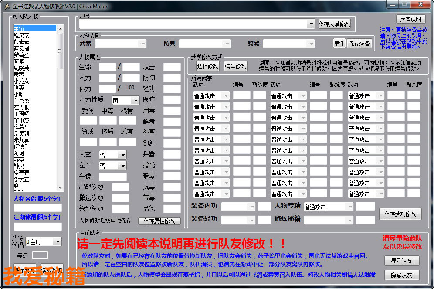
Task: Click the 单件 button
Action: coord(339,43)
